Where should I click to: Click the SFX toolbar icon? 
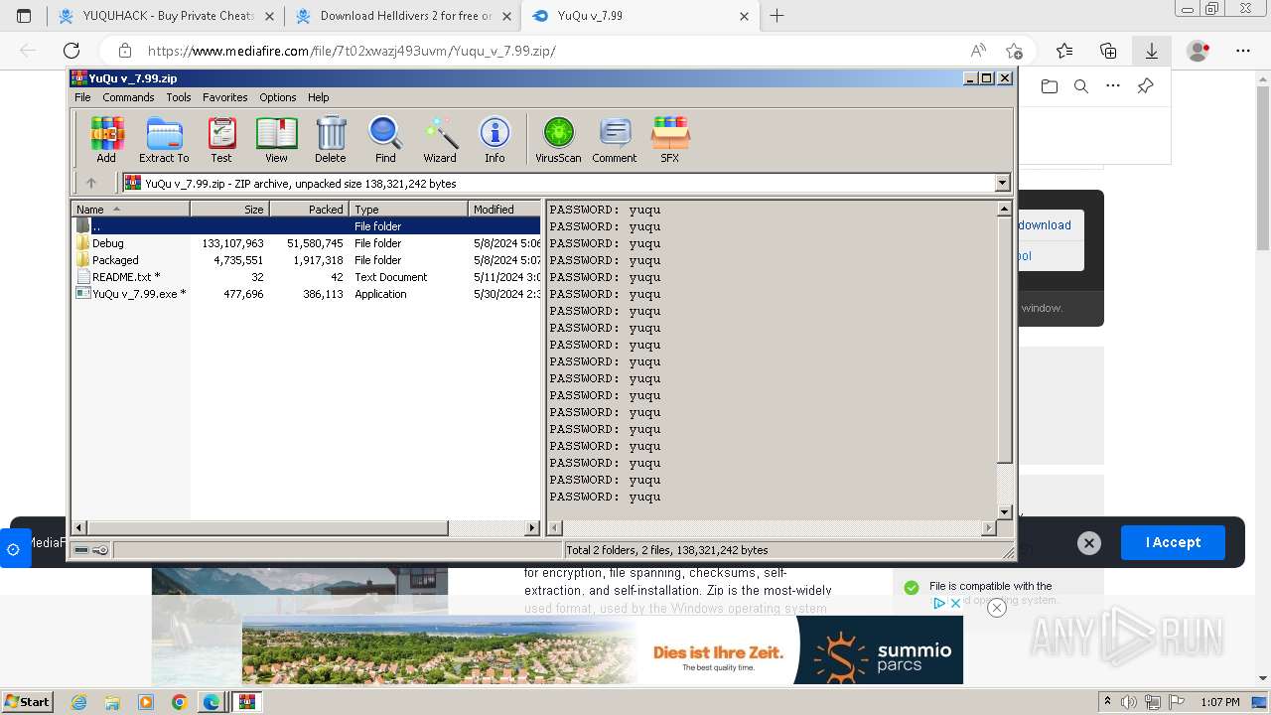pos(670,139)
